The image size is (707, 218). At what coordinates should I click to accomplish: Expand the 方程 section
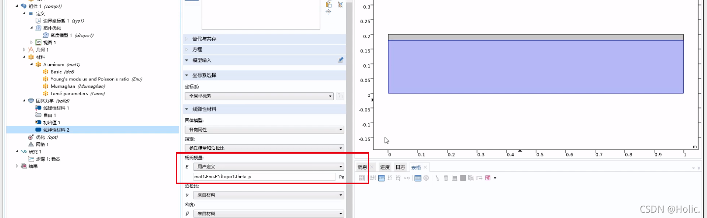click(x=187, y=50)
